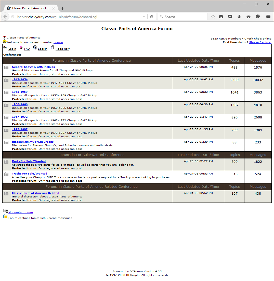Click the Login key icon
Image resolution: width=274 pixels, height=281 pixels.
coord(5,48)
